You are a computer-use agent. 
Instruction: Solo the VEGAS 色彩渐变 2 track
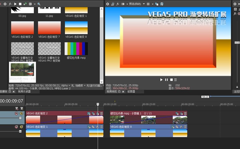(21, 113)
